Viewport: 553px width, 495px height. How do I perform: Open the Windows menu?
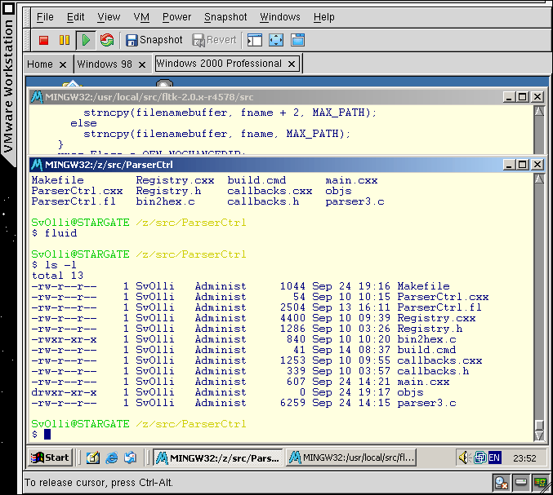pos(280,17)
